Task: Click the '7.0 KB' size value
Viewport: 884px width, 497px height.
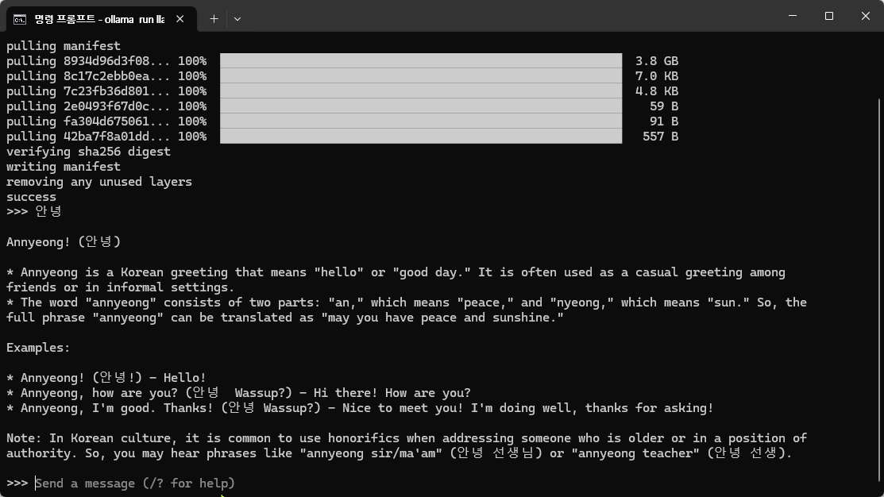Action: pos(657,76)
